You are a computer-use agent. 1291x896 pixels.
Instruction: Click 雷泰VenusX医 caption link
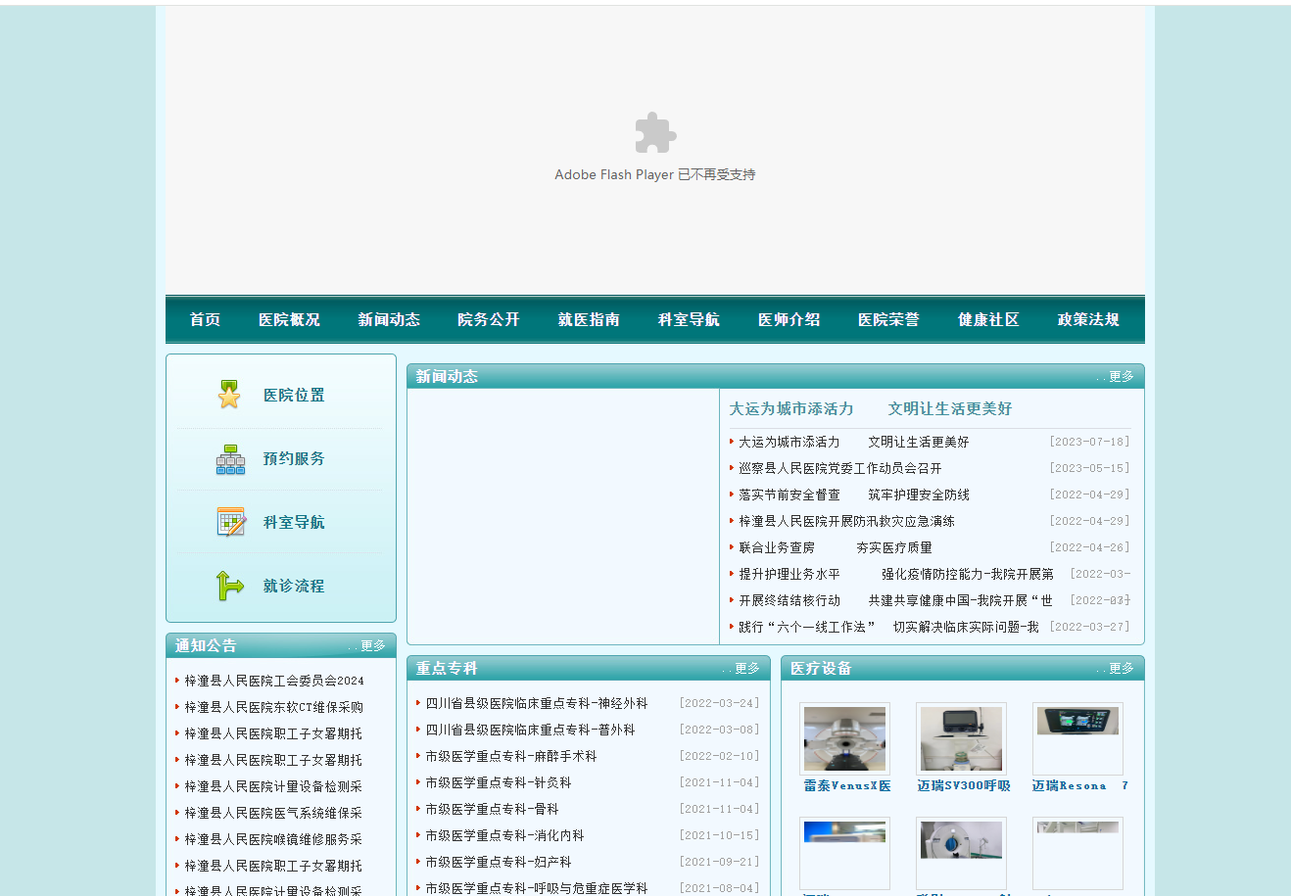(x=847, y=785)
